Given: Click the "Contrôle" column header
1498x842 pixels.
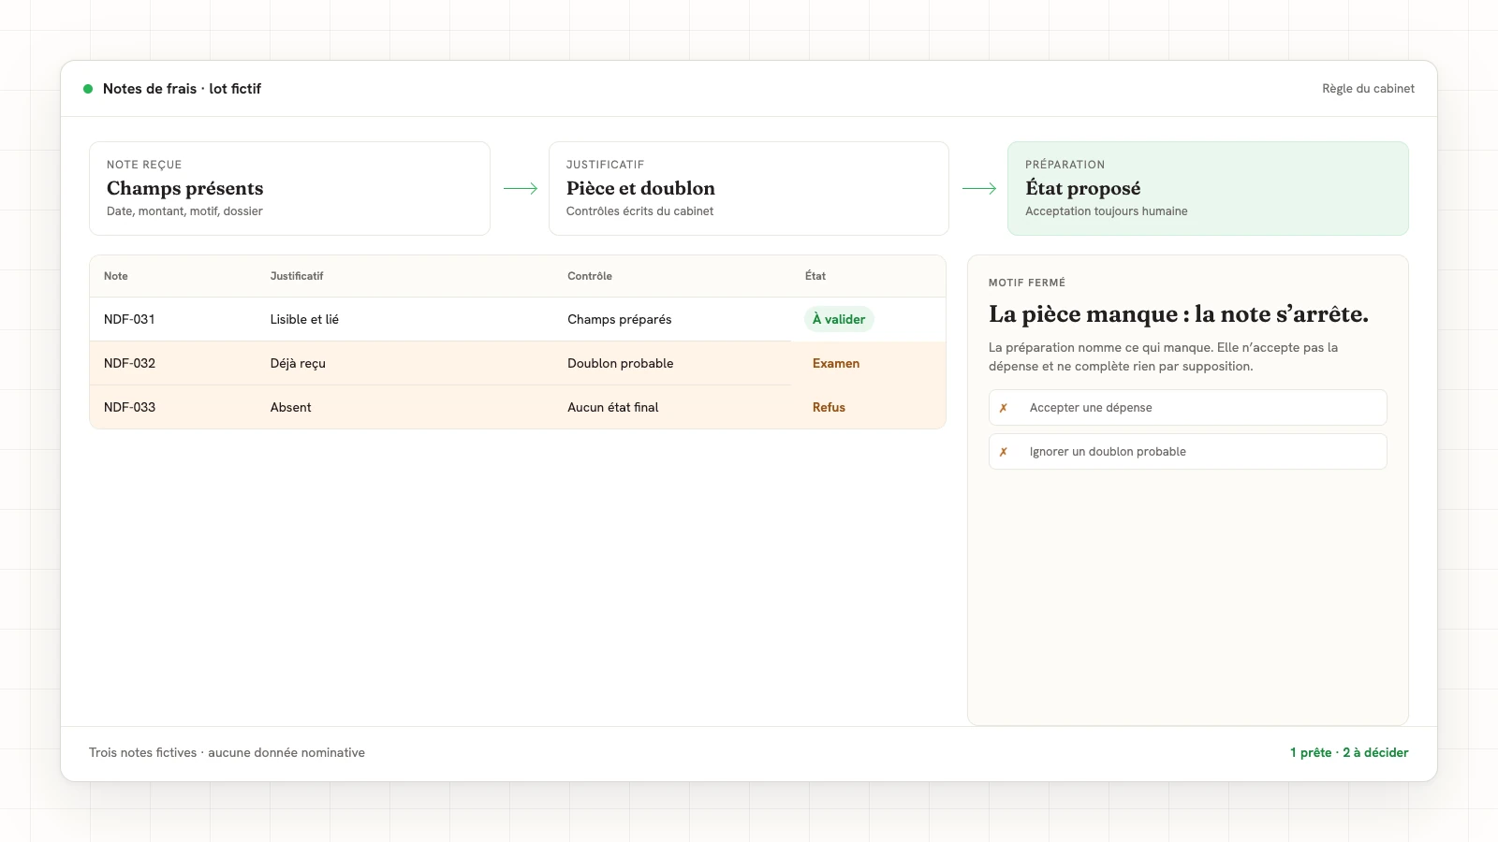Looking at the screenshot, I should [590, 276].
